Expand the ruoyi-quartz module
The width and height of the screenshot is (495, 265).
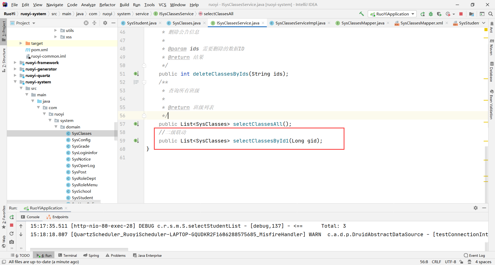[15, 75]
